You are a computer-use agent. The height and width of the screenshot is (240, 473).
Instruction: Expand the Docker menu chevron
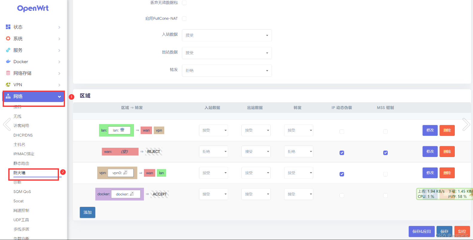click(59, 62)
